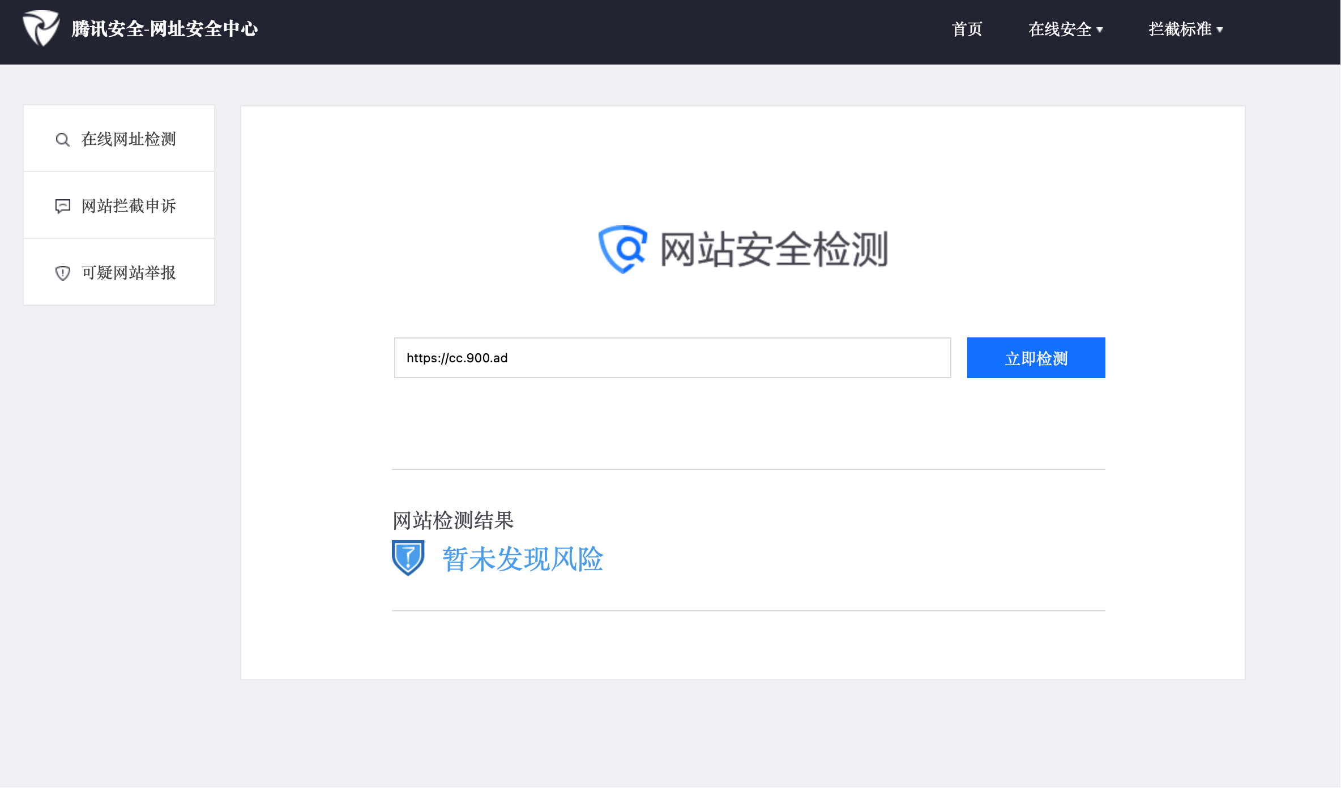Open the 首页 menu item
Screen dimensions: 1341x788
[x=967, y=29]
